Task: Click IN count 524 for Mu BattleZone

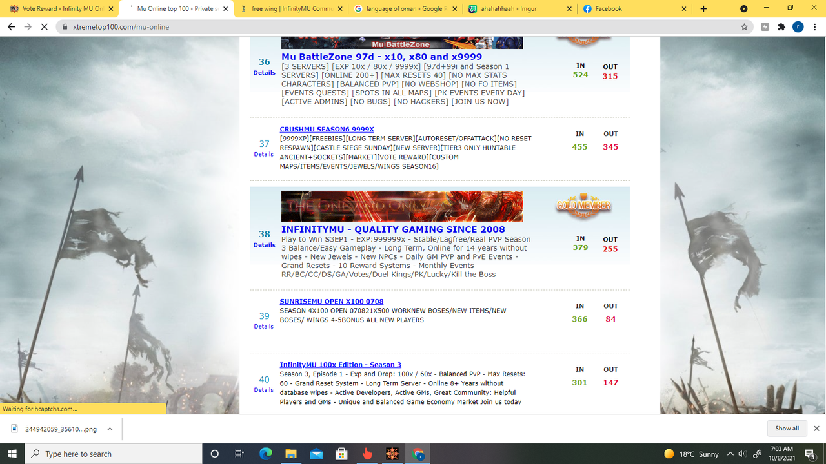Action: (x=580, y=75)
